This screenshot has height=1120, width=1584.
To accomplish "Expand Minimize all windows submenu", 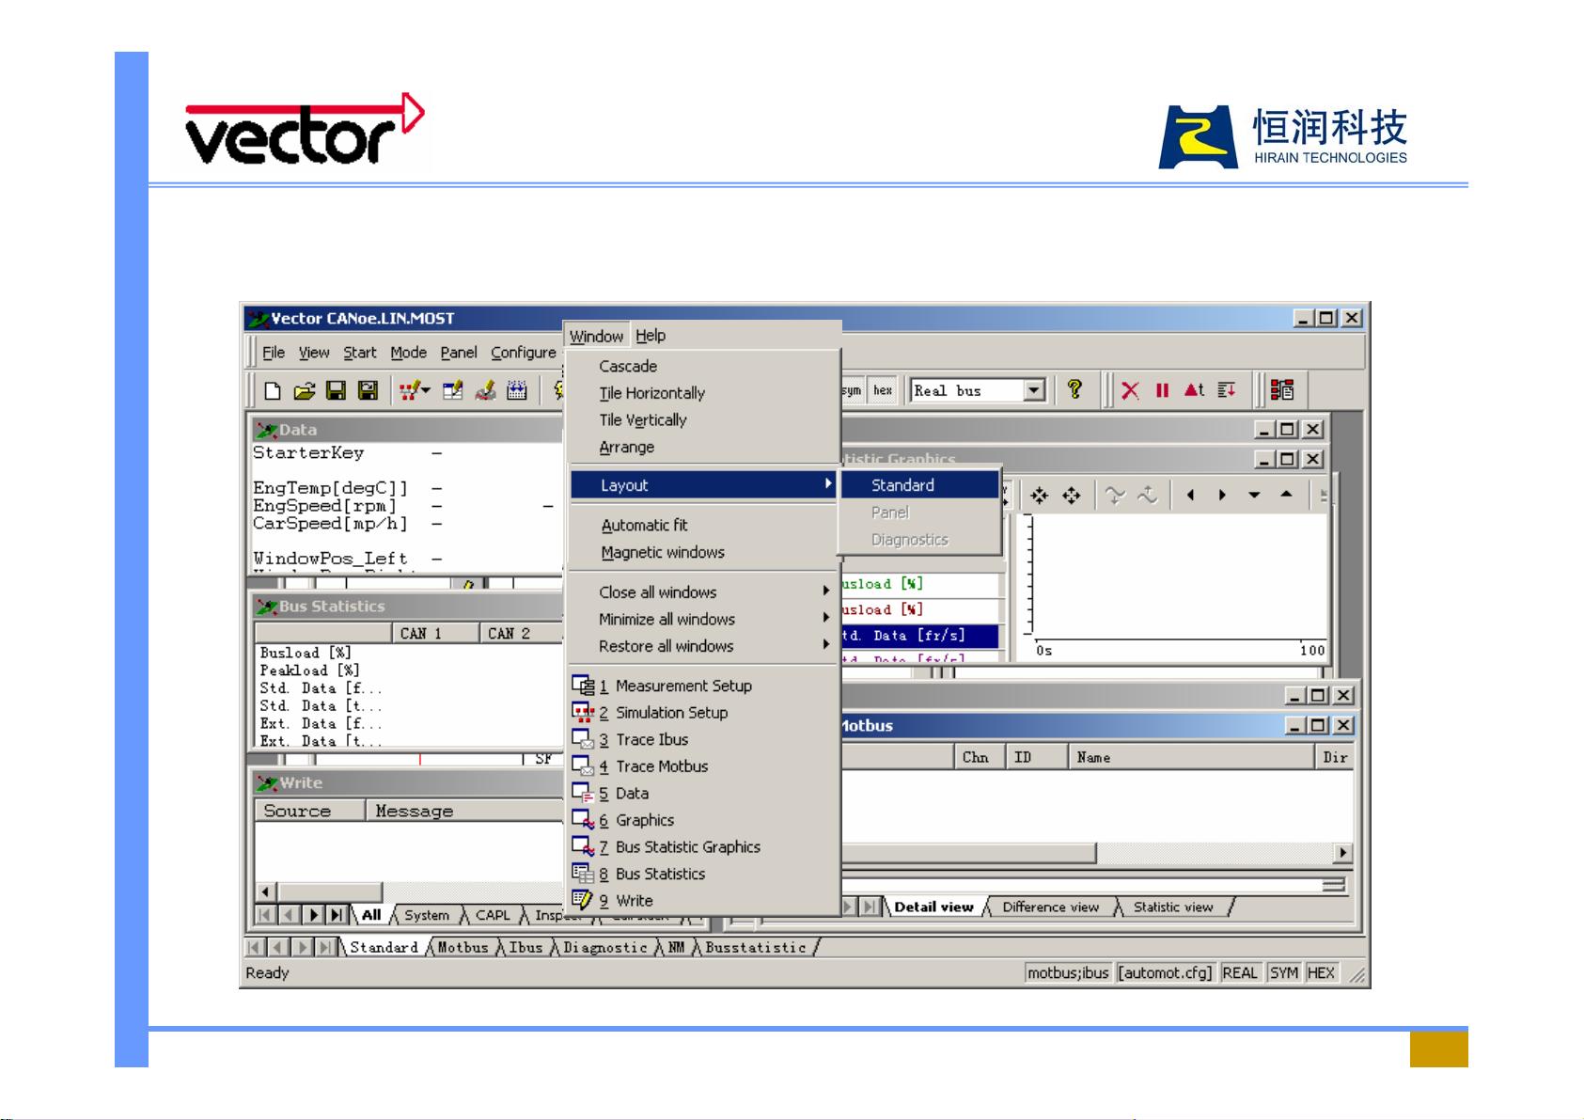I will 703,619.
